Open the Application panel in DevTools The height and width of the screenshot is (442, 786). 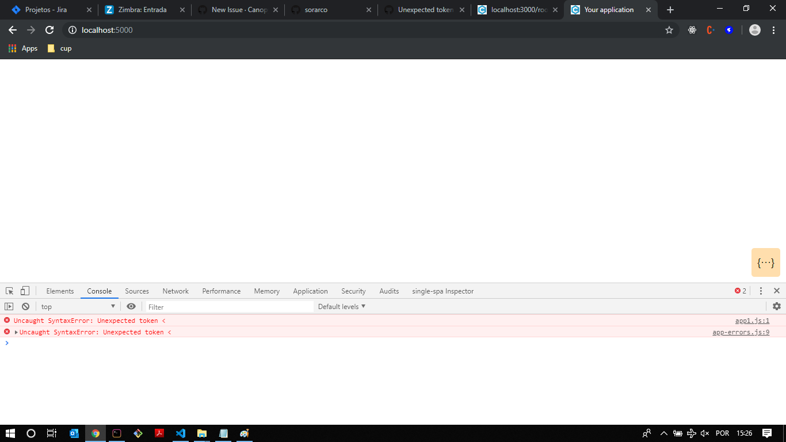[310, 291]
